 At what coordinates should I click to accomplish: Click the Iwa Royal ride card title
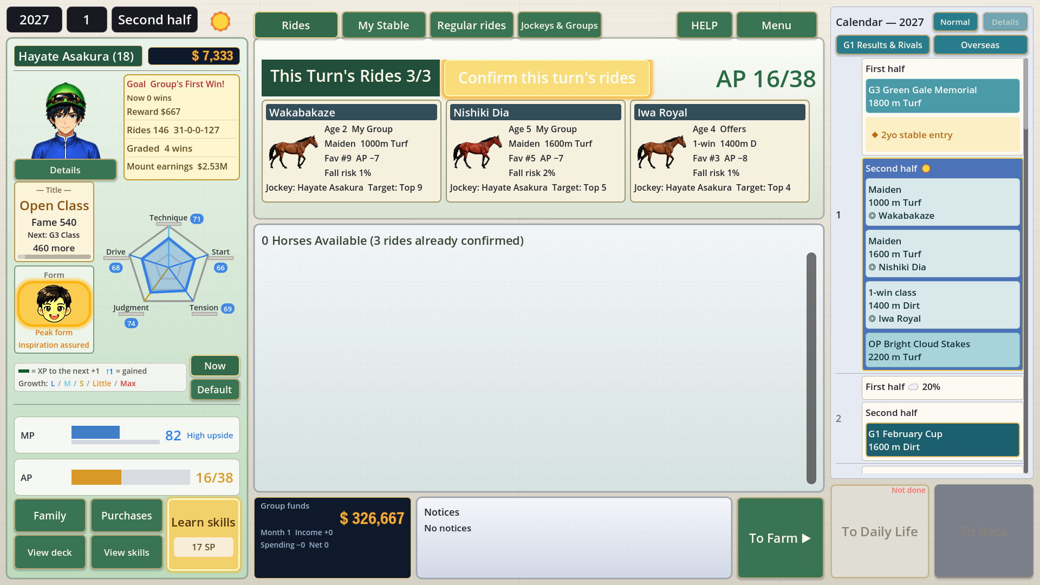(719, 113)
